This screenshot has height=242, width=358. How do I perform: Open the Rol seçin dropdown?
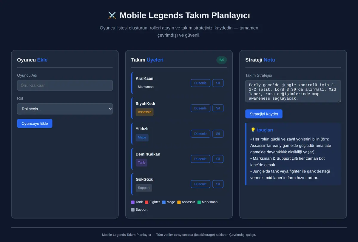65,109
